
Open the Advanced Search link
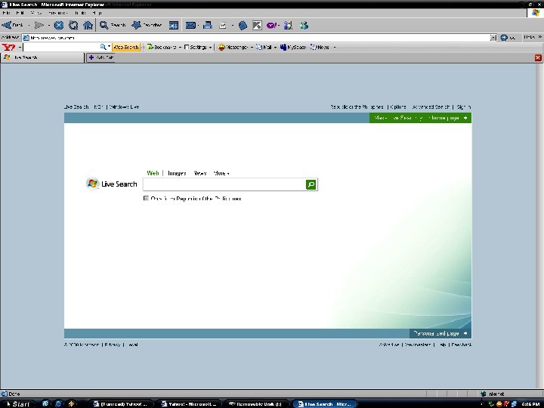pyautogui.click(x=431, y=107)
